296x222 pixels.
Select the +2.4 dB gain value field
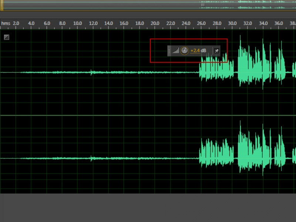pyautogui.click(x=195, y=51)
